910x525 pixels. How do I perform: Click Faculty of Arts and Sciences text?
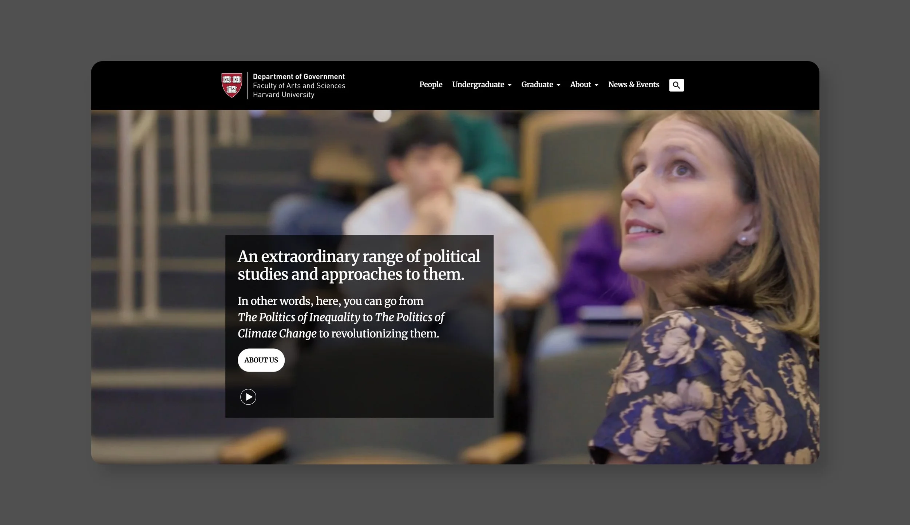click(x=299, y=86)
